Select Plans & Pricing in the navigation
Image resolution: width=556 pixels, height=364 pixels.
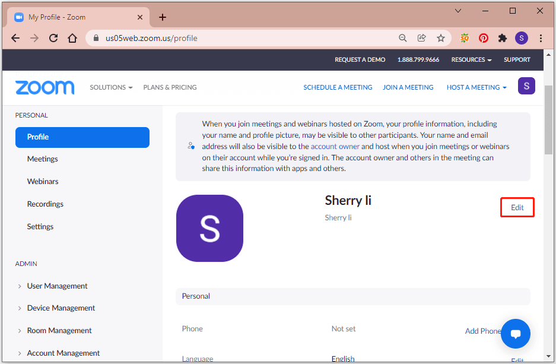(x=170, y=87)
